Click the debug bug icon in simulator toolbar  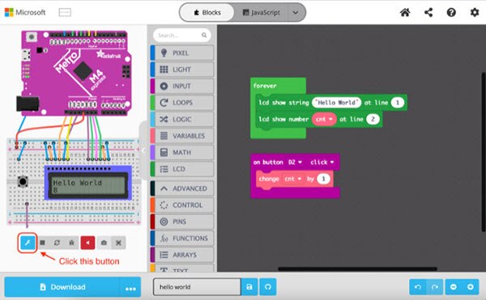(x=71, y=243)
